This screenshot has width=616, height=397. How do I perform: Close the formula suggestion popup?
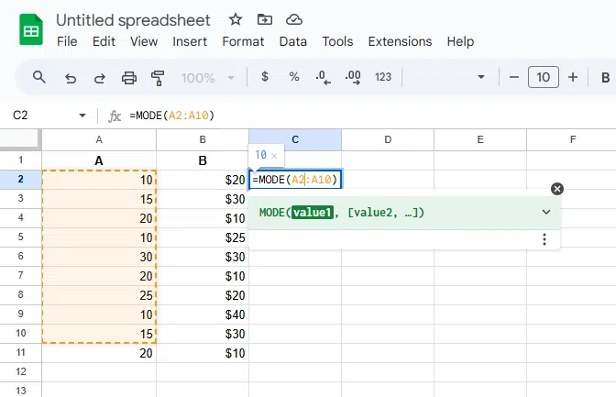tap(556, 189)
